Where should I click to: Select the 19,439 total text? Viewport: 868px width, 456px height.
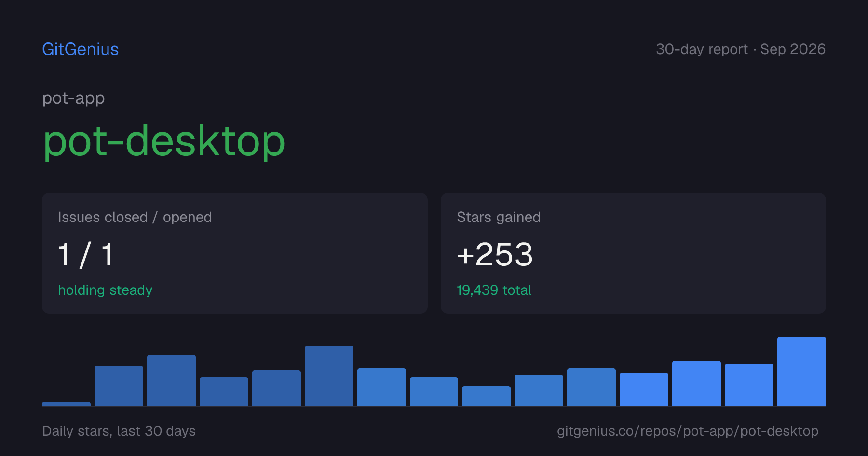click(494, 290)
